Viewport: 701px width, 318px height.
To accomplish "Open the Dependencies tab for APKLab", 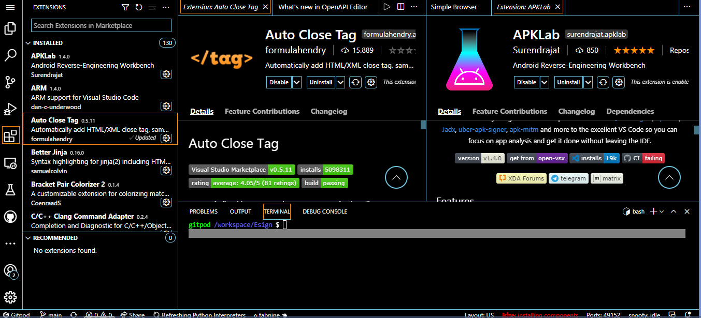I will click(630, 111).
